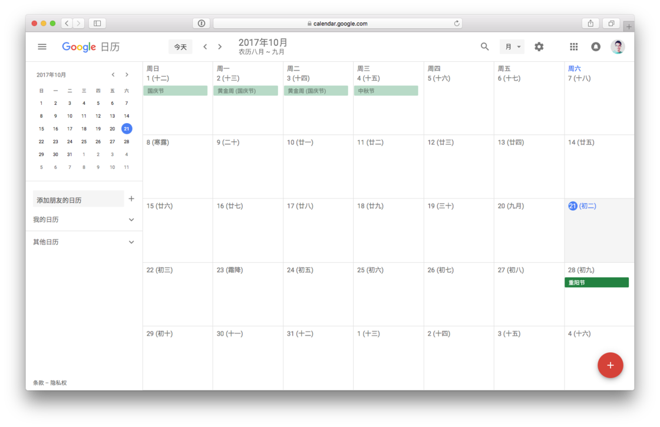Open 重阳节 event on October 28

click(596, 282)
